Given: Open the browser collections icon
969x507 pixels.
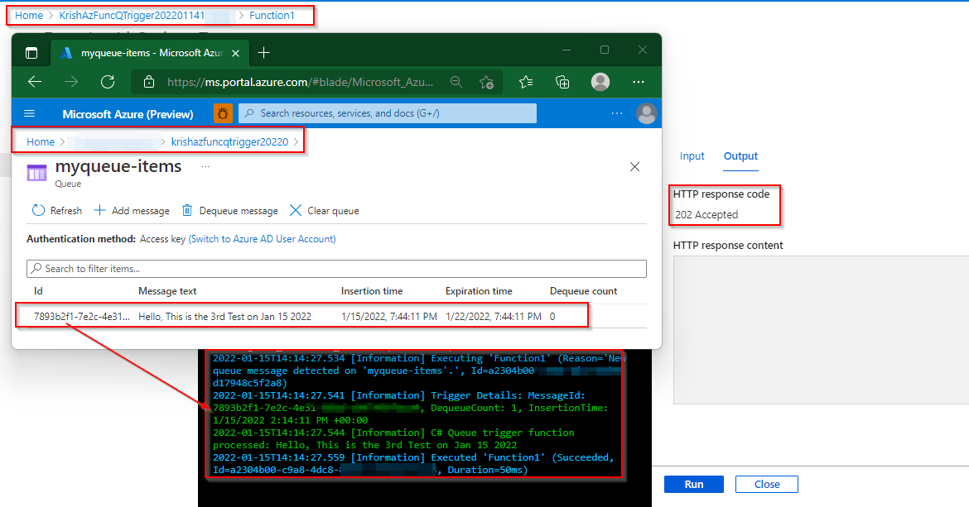Looking at the screenshot, I should [562, 82].
